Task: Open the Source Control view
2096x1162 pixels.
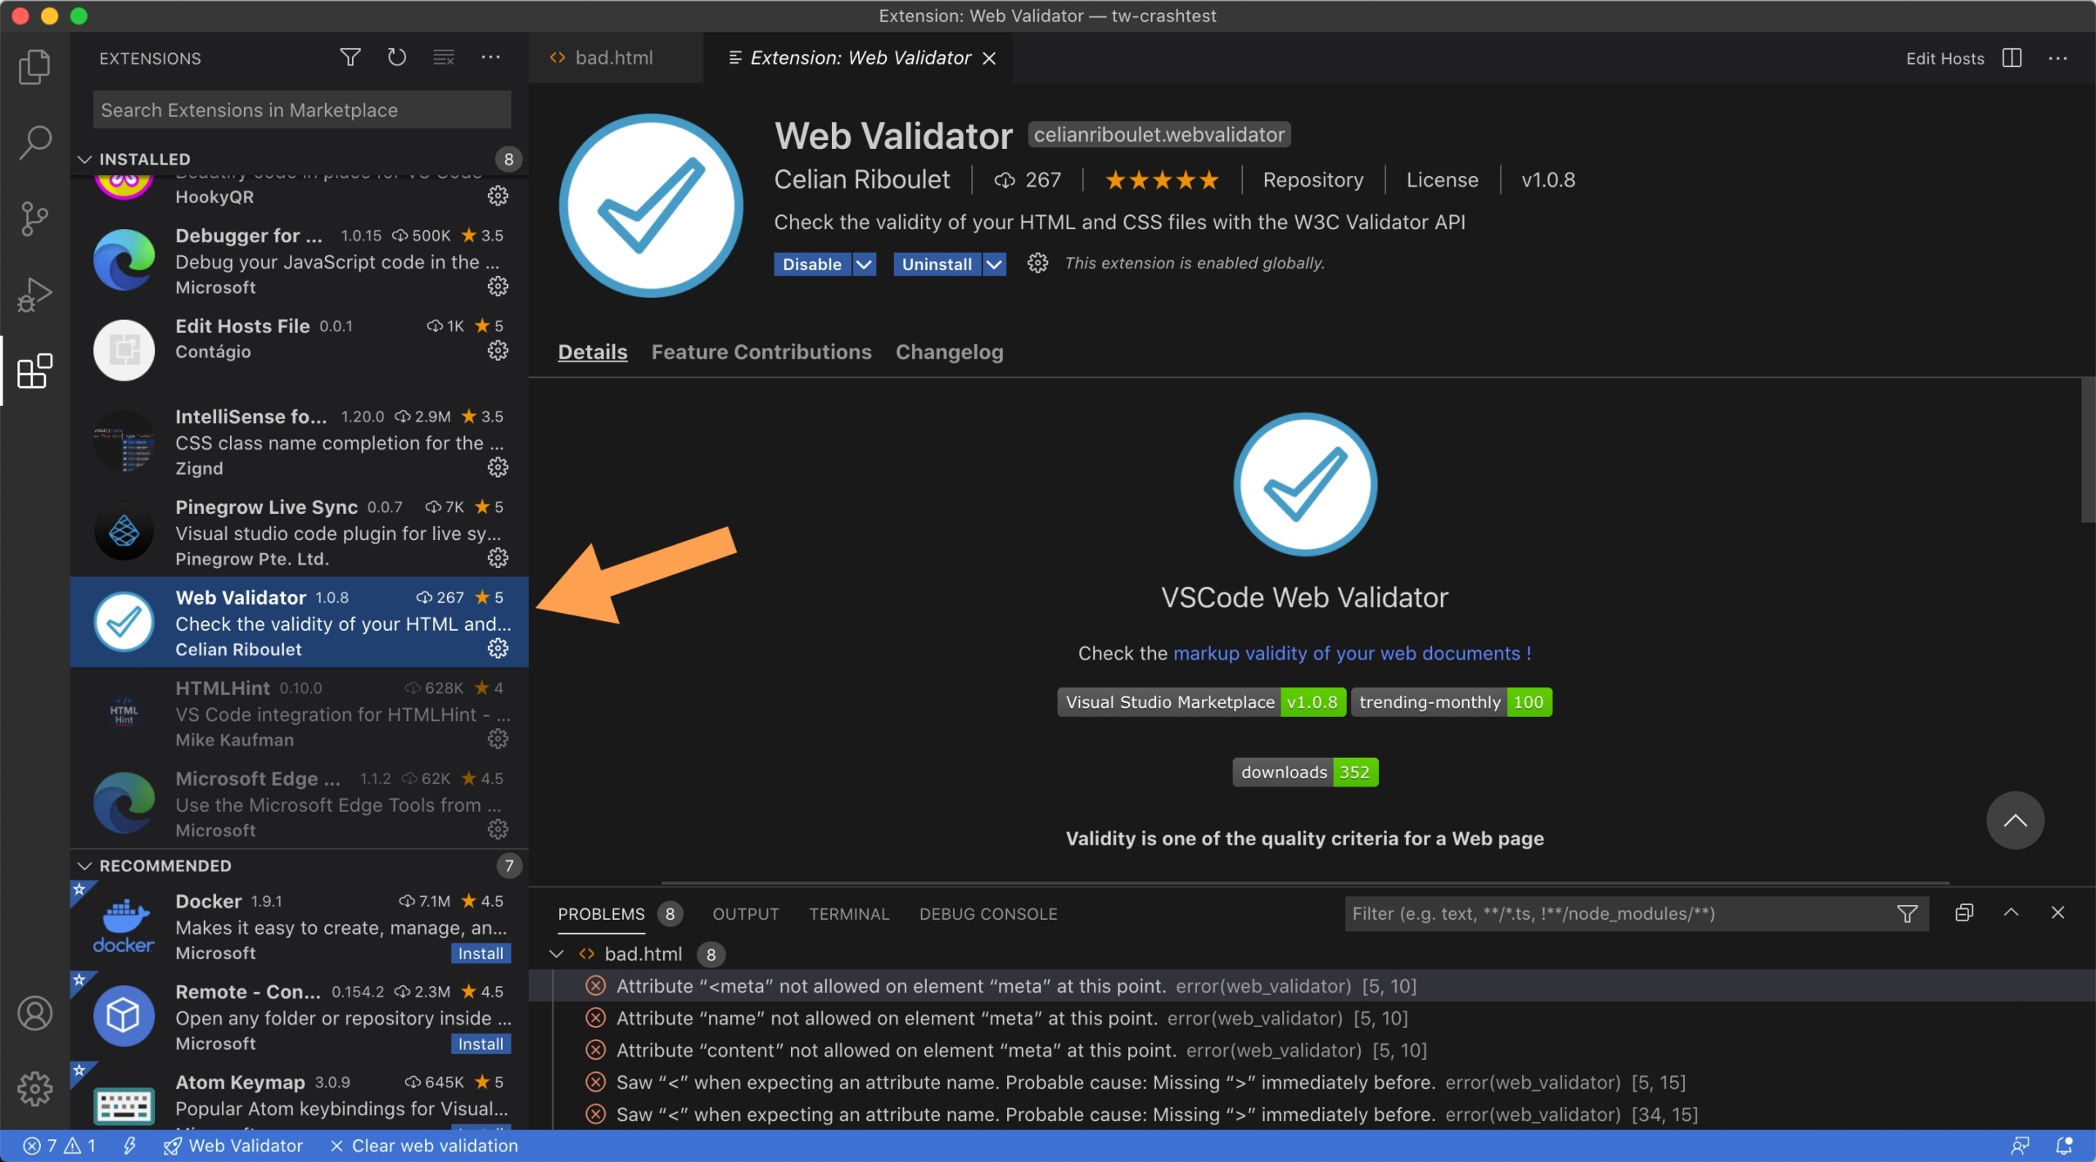Action: 34,218
